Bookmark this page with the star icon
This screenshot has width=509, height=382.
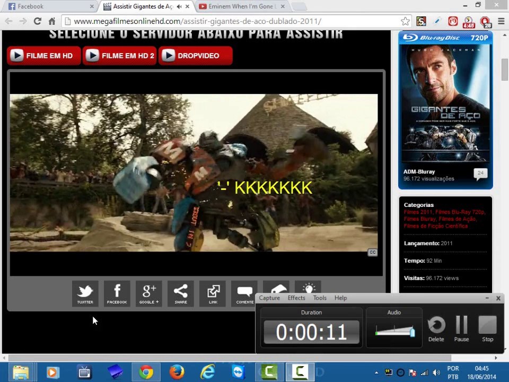point(405,21)
